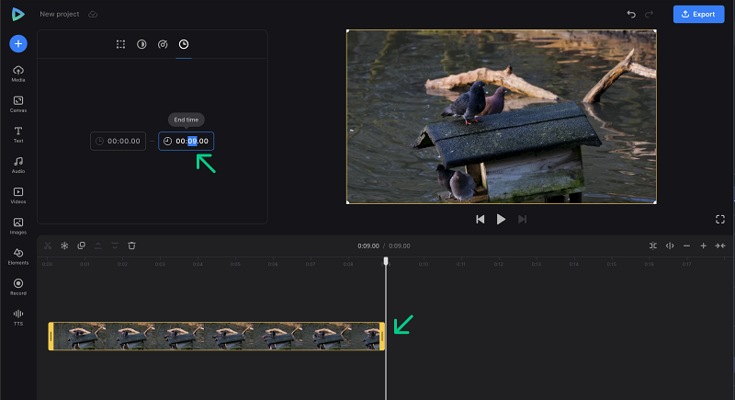
Task: Click the Export button
Action: [x=698, y=14]
